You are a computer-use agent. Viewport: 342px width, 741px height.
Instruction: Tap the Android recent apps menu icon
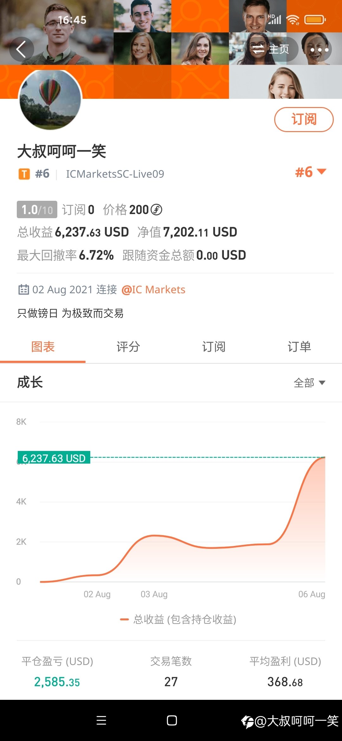click(101, 720)
